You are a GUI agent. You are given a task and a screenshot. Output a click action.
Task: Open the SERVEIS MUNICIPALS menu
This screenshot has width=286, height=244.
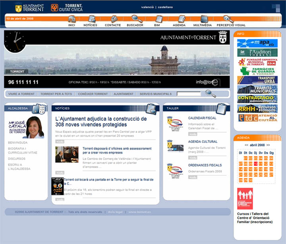(156, 94)
